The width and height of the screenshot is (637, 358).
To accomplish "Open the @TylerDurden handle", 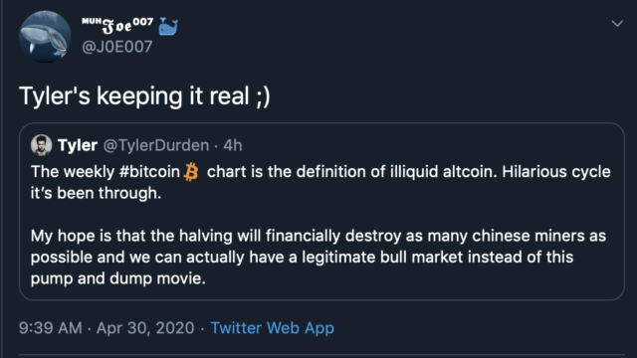I will tap(156, 145).
